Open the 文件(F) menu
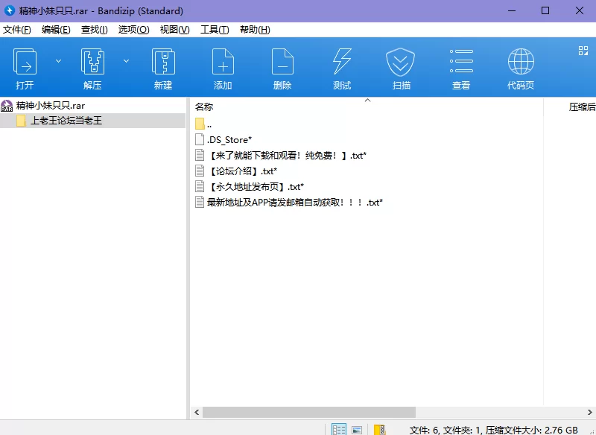596x435 pixels. (17, 30)
